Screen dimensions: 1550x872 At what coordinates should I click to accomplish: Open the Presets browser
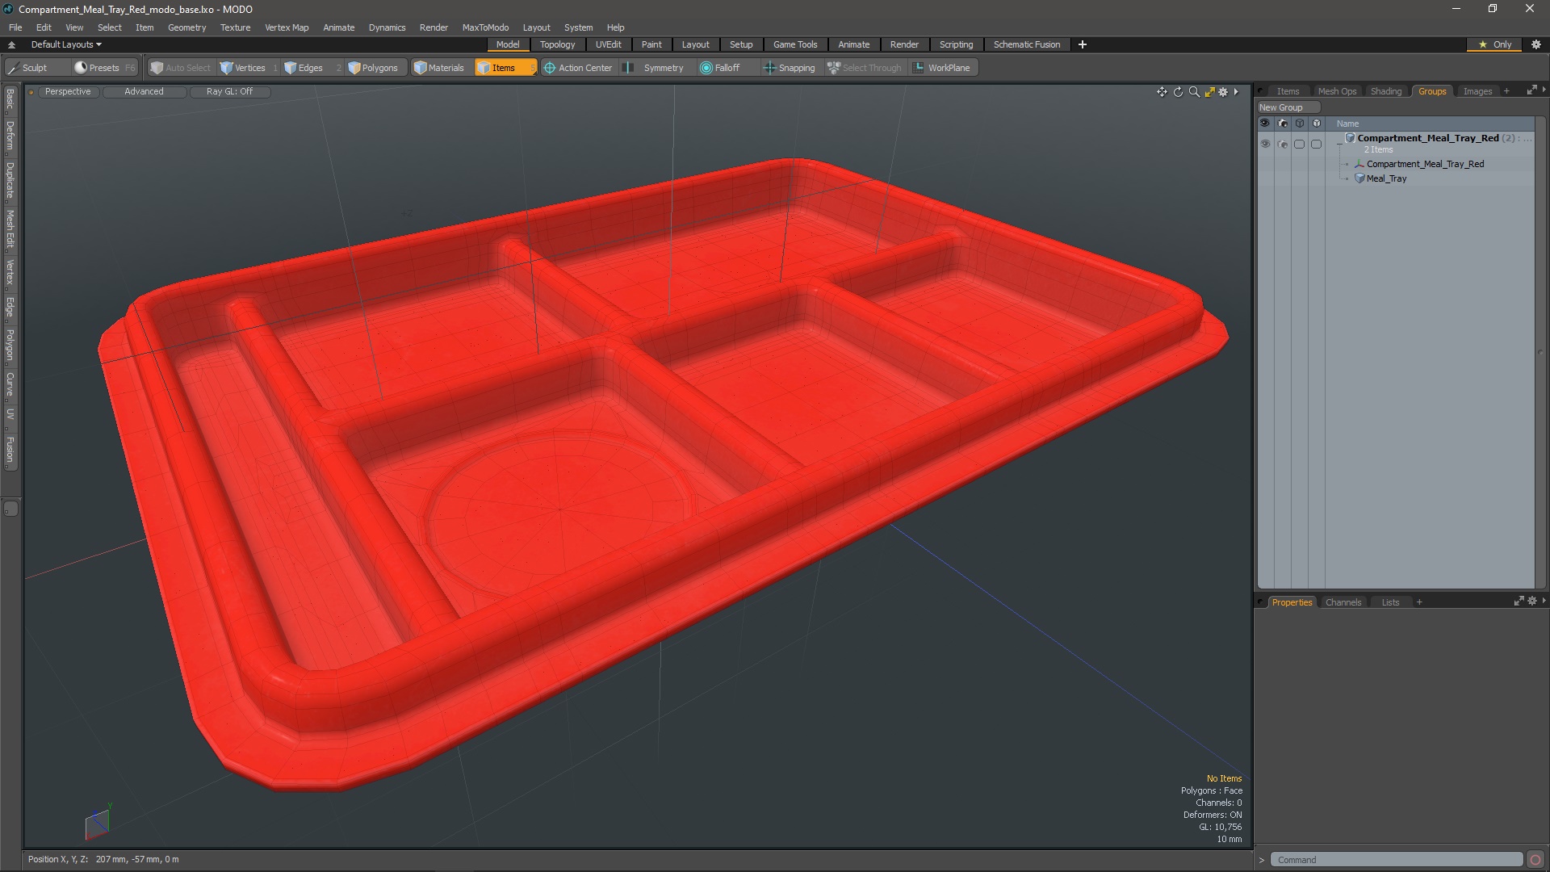click(103, 68)
